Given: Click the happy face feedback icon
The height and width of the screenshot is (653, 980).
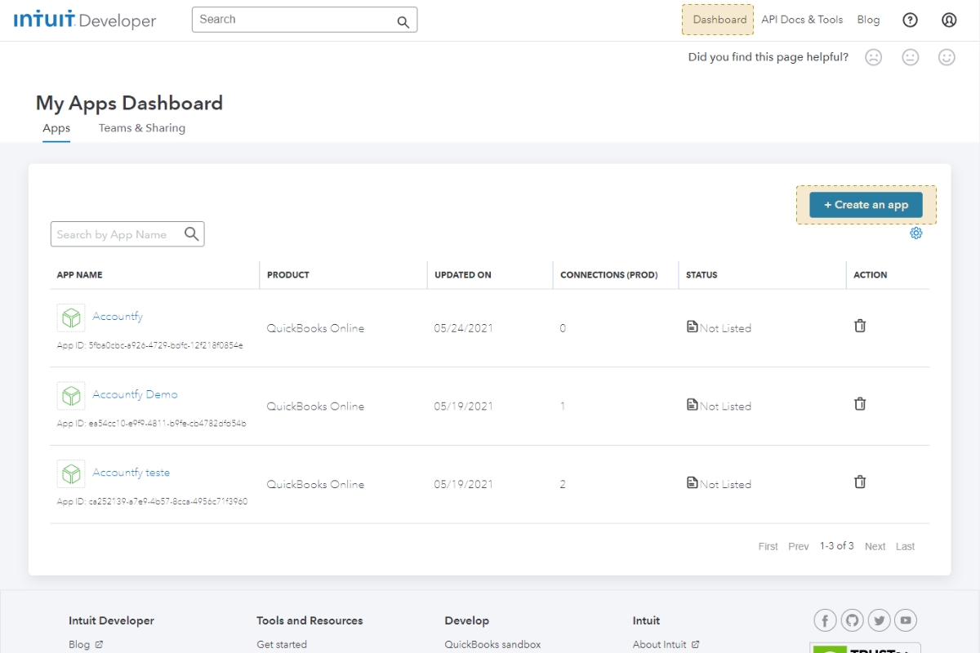Looking at the screenshot, I should point(947,57).
